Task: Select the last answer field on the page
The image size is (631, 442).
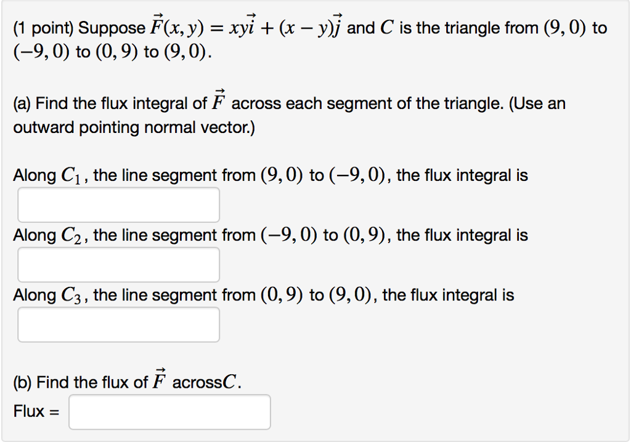Action: pos(169,412)
